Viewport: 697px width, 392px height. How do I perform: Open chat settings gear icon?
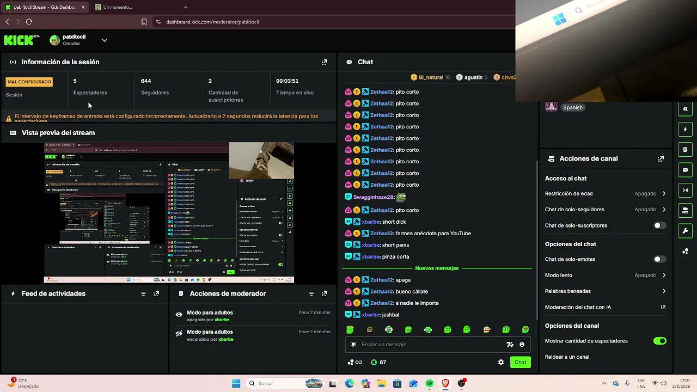click(x=501, y=363)
